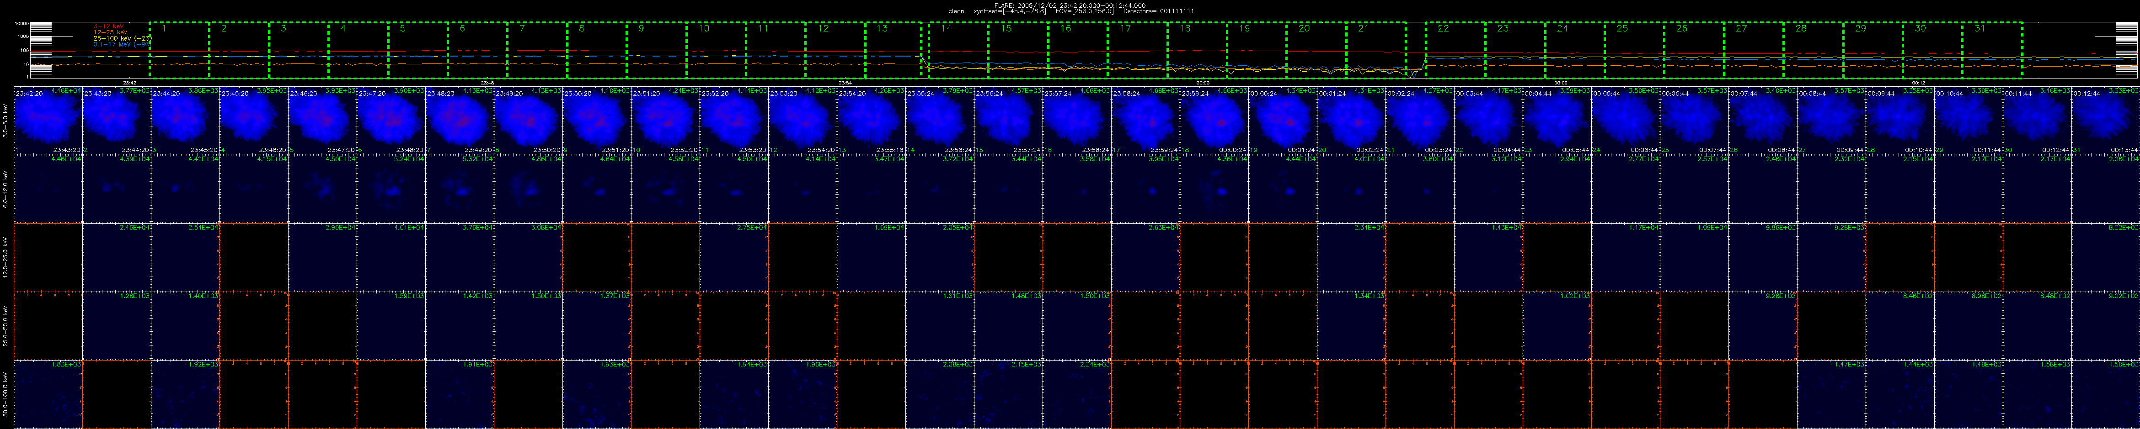Image resolution: width=2140 pixels, height=429 pixels.
Task: Click the 25.0-50.0 keV row label
Action: (6, 326)
